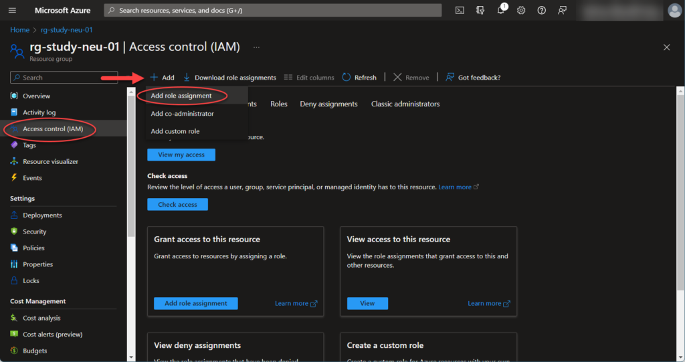
Task: Click the Properties icon
Action: point(14,264)
